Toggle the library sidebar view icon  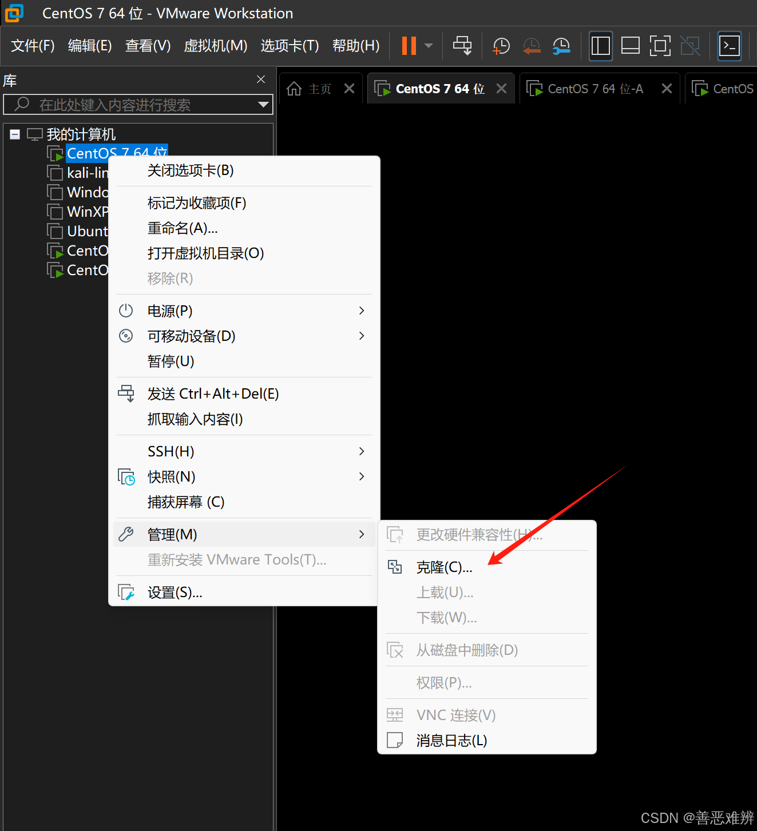[x=600, y=46]
